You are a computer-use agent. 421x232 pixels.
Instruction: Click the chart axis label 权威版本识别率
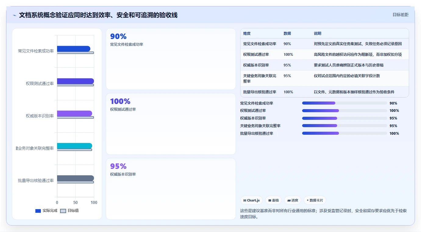[40, 116]
